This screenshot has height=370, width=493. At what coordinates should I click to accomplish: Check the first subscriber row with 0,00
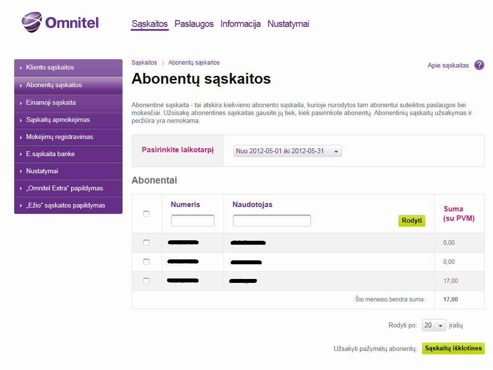coord(146,243)
